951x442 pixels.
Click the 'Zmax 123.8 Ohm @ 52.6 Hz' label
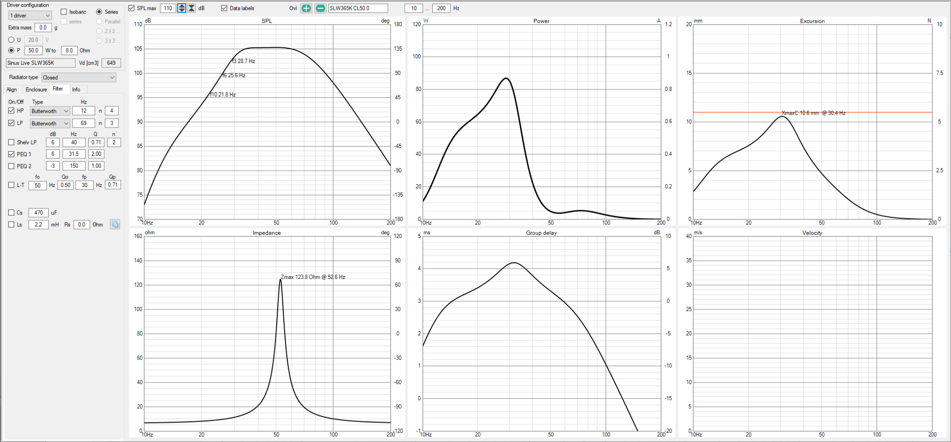tap(313, 277)
